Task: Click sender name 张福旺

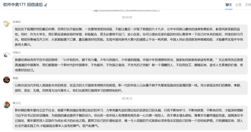Action: pyautogui.click(x=17, y=22)
